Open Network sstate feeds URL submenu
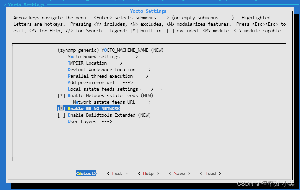300x190 pixels. [112, 102]
